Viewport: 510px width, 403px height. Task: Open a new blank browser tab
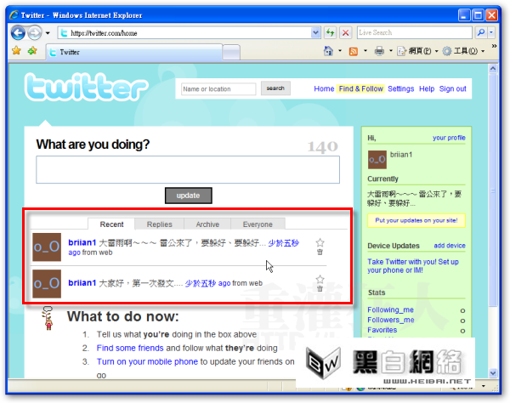point(231,53)
